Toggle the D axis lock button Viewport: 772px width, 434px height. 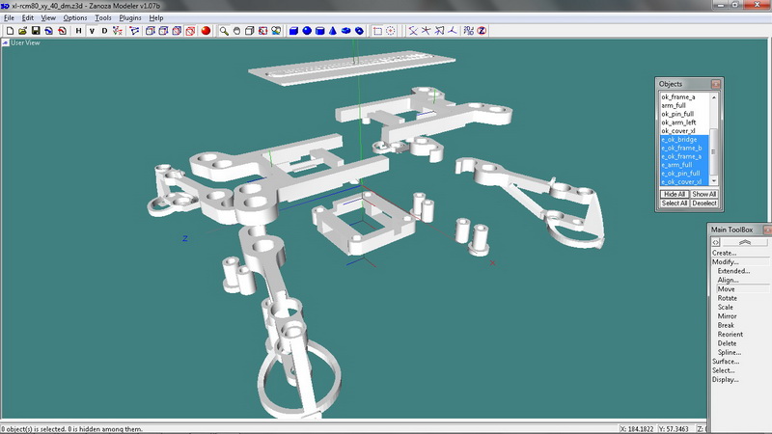pos(104,31)
